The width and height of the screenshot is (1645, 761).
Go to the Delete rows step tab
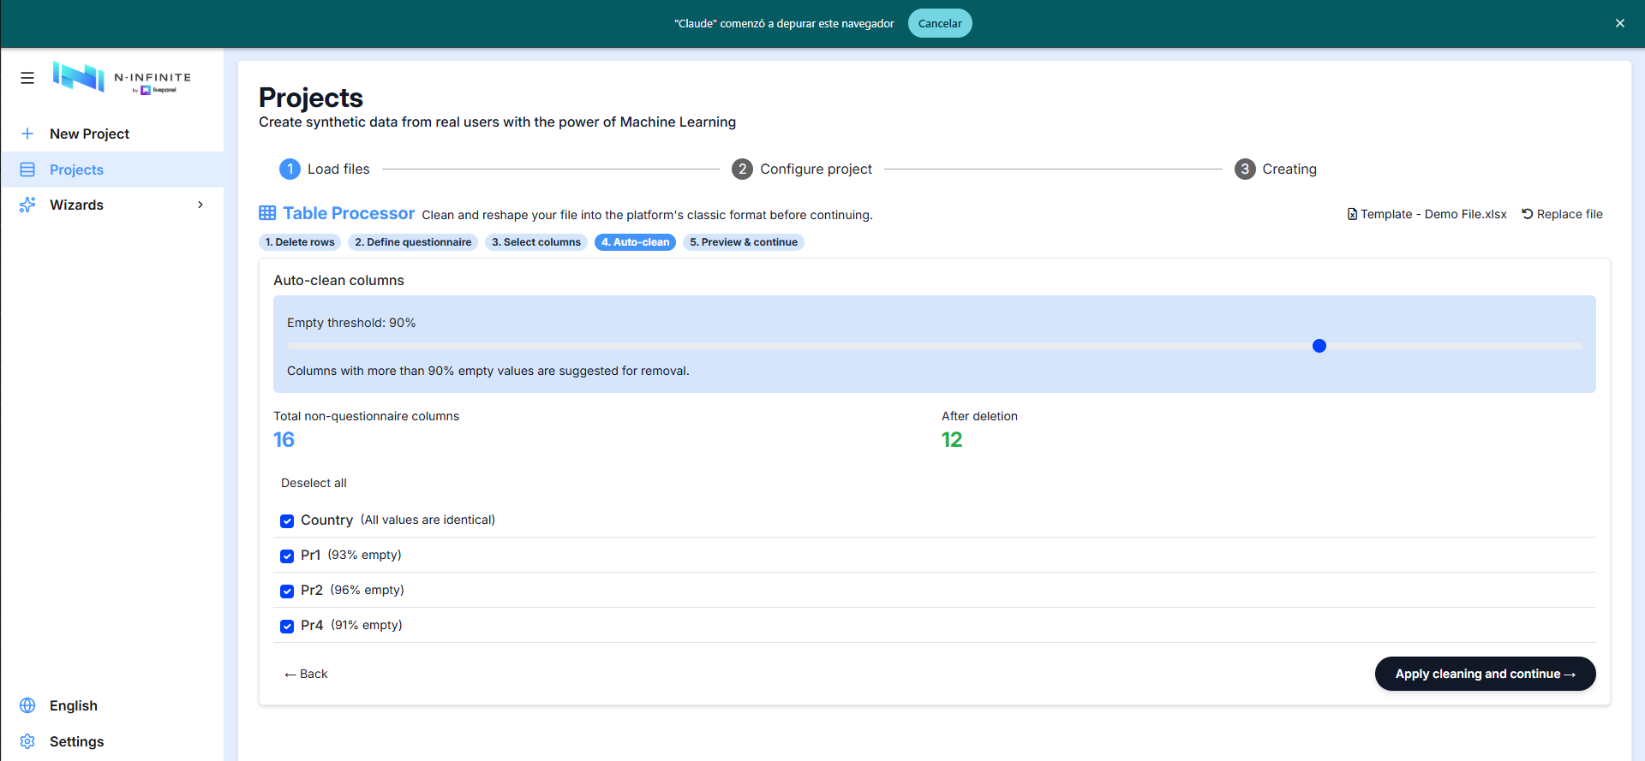click(x=300, y=242)
